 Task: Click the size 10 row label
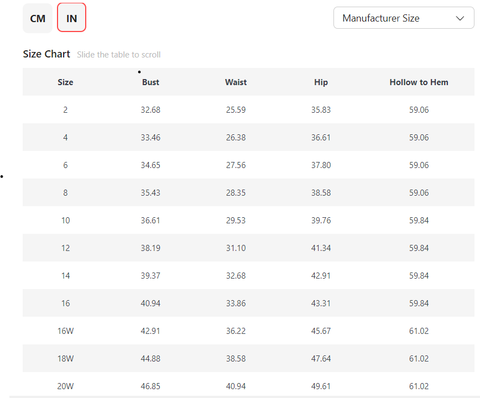[x=65, y=221]
